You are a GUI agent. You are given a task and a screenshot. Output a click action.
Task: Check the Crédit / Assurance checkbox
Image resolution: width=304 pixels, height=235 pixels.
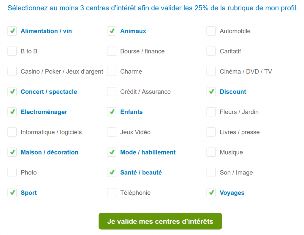pos(112,92)
